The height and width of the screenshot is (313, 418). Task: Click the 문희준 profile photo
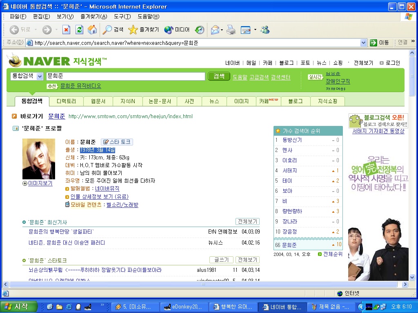pos(39,159)
